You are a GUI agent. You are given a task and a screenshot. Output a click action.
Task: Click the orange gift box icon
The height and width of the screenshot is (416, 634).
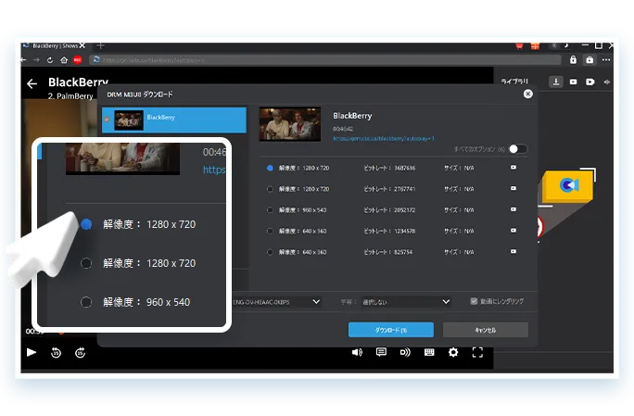point(535,46)
